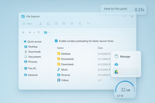The width and height of the screenshot is (155, 103).
Task: Select the Videos folder row
Action: [x=63, y=80]
